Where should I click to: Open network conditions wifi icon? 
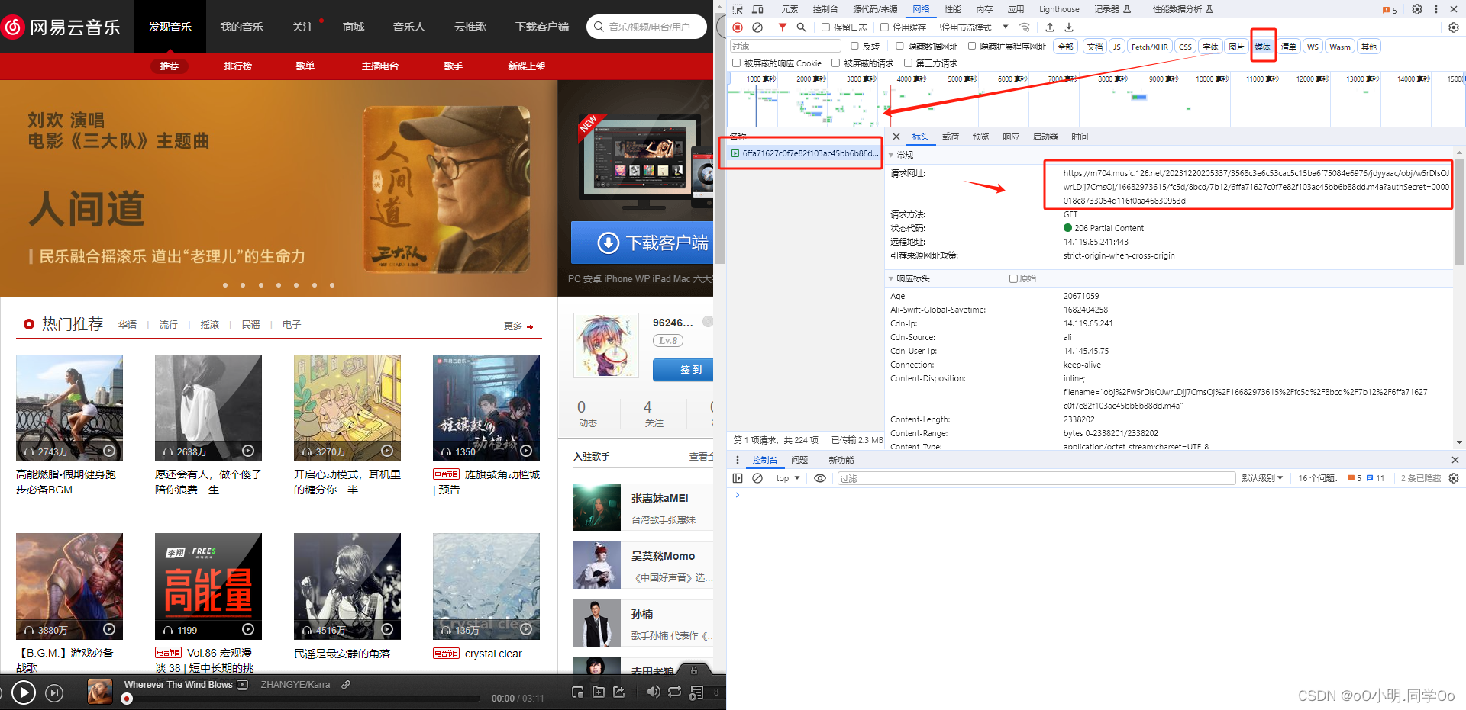point(1025,27)
